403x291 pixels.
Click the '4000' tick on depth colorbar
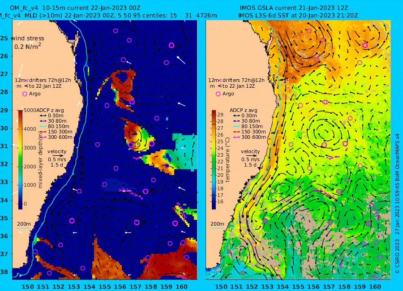[x=30, y=129]
